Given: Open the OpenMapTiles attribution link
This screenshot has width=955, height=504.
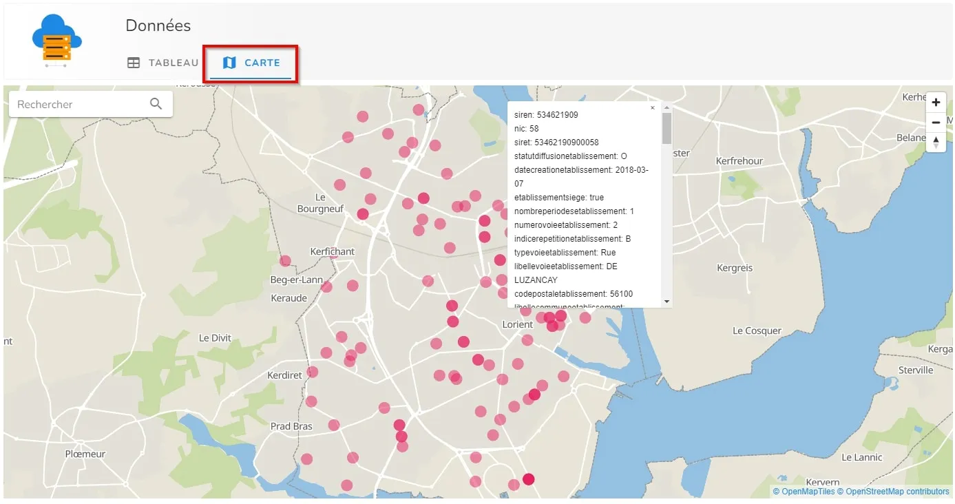Looking at the screenshot, I should [x=804, y=492].
